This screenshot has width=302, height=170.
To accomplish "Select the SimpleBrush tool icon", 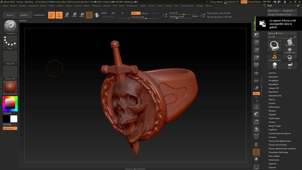I will point(274,57).
